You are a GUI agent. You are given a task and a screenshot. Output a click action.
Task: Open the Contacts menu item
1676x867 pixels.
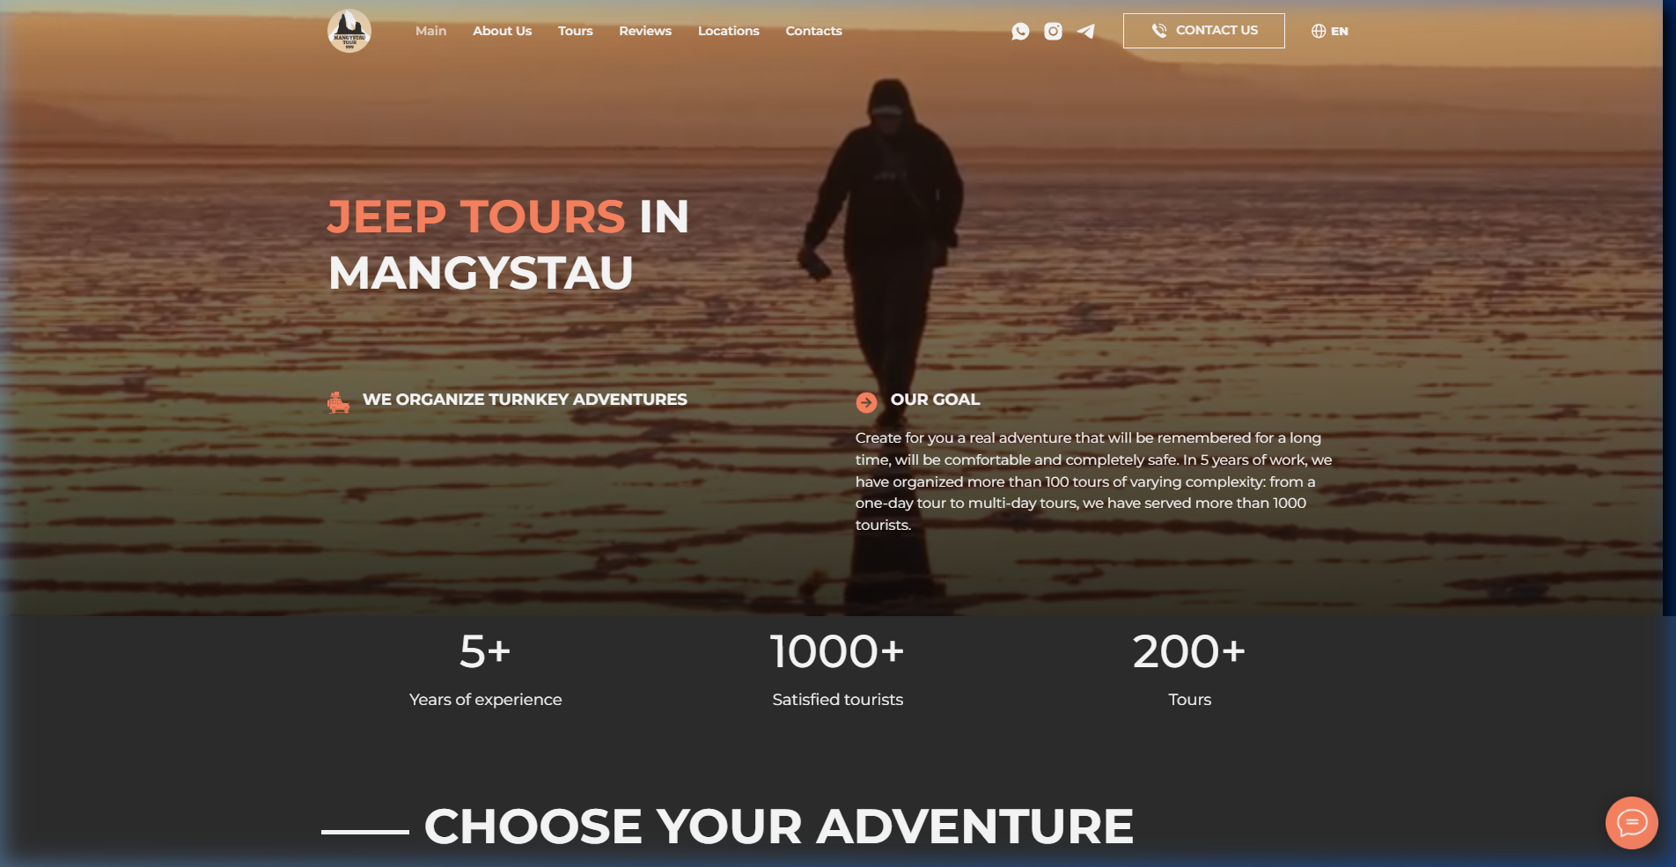point(813,31)
